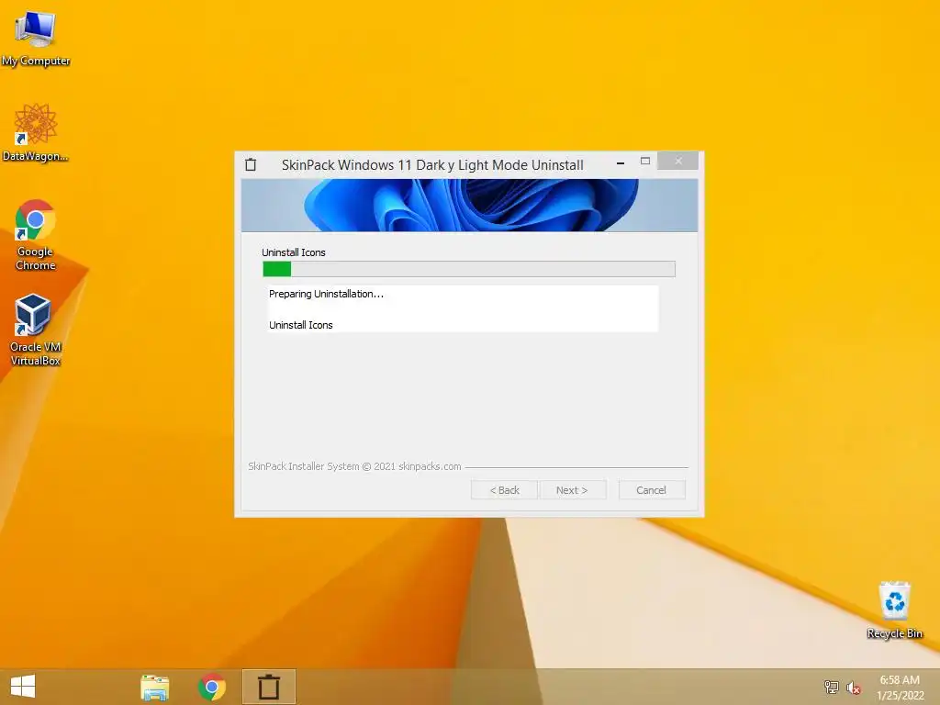Click the trash icon in uninstaller title bar
Viewport: 940px width, 705px height.
tap(251, 164)
